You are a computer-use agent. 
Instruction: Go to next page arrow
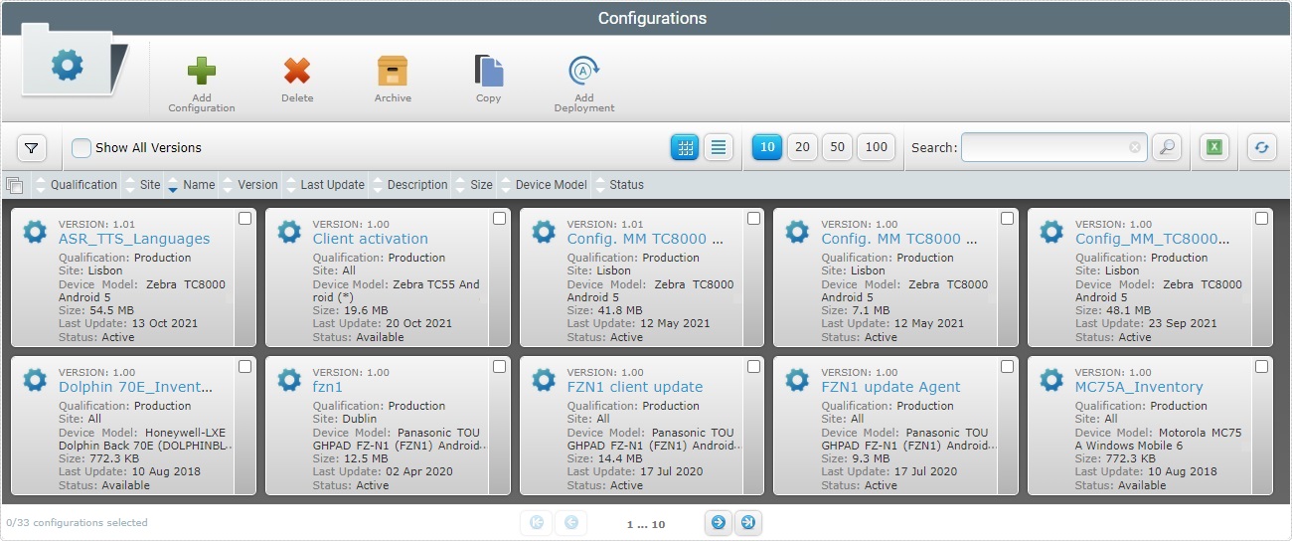718,522
